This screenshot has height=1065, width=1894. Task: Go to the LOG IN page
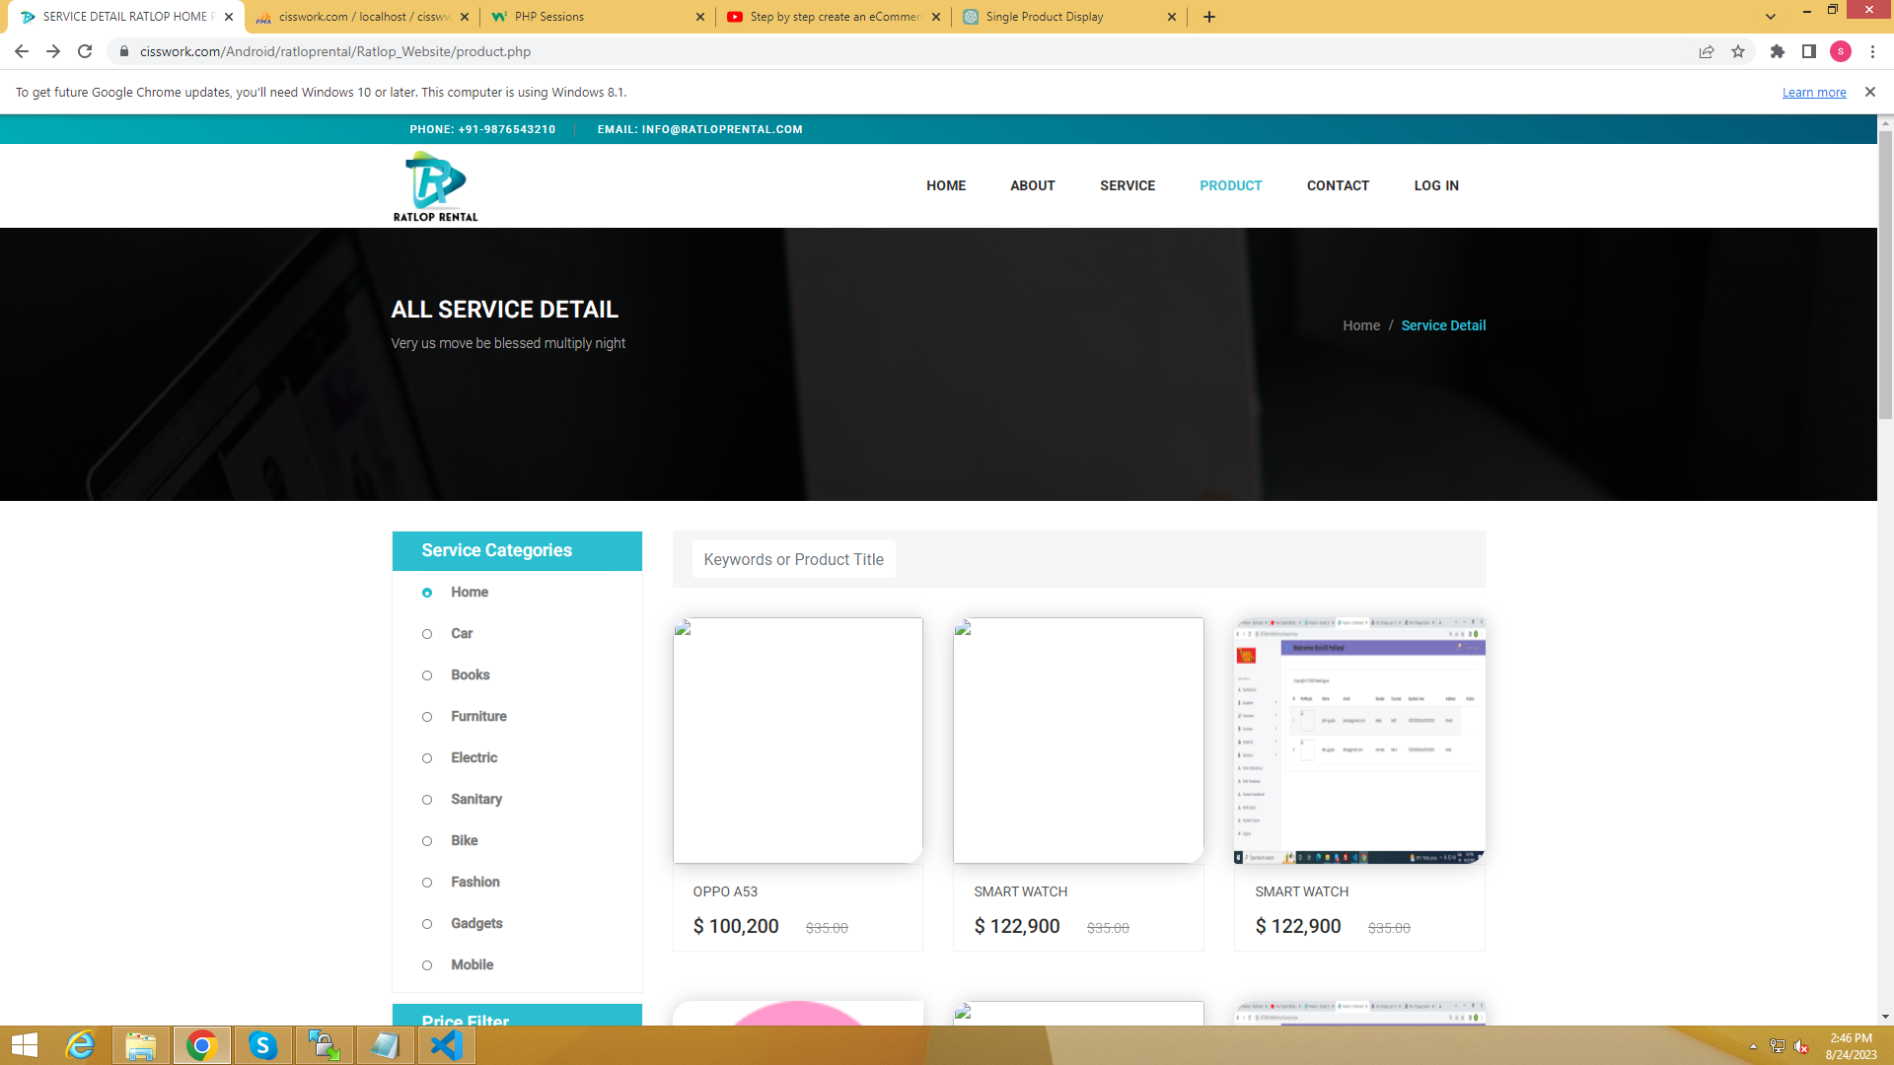point(1436,185)
